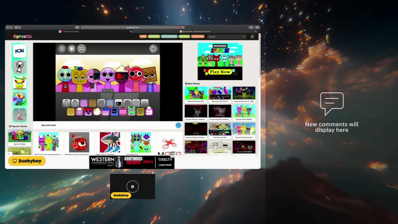
Task: Click the comments speech bubble icon
Action: coord(332,104)
